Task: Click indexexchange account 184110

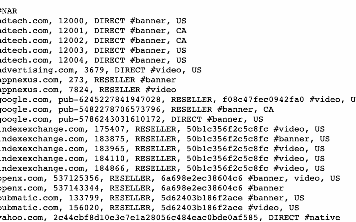Action: pyautogui.click(x=109, y=159)
